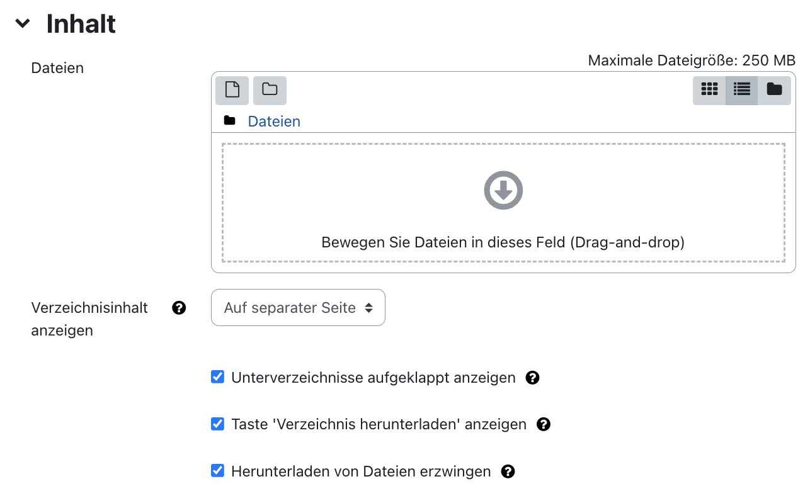Open help for 'Taste Verzeichnis herunterladen anzeigen'
The width and height of the screenshot is (810, 496).
544,424
